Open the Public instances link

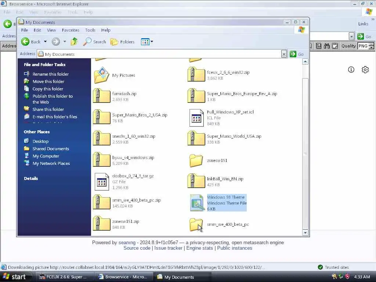point(235,248)
